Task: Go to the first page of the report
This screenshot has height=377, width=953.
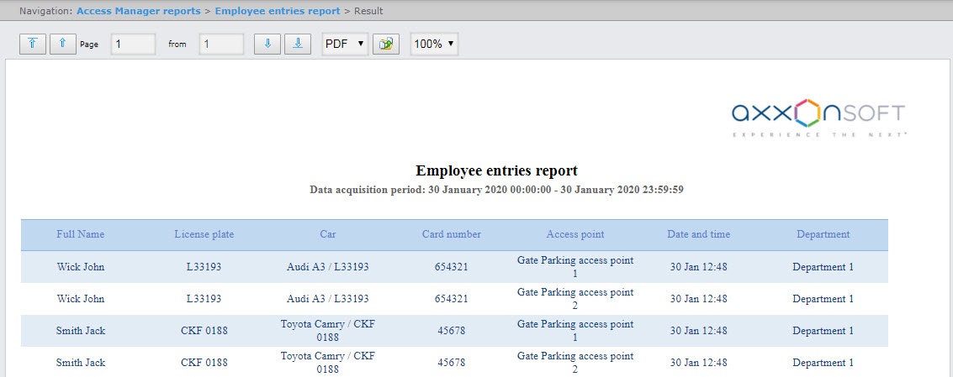Action: 32,44
